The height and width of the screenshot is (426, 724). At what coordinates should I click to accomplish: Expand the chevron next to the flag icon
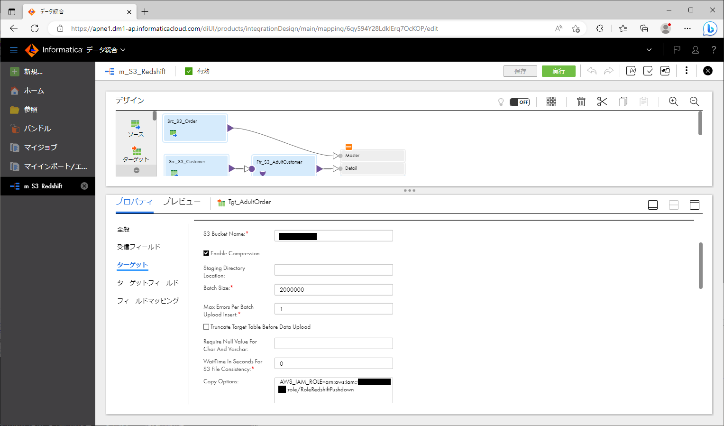649,49
